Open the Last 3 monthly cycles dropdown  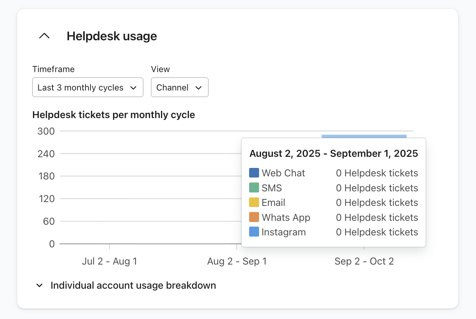(x=87, y=87)
